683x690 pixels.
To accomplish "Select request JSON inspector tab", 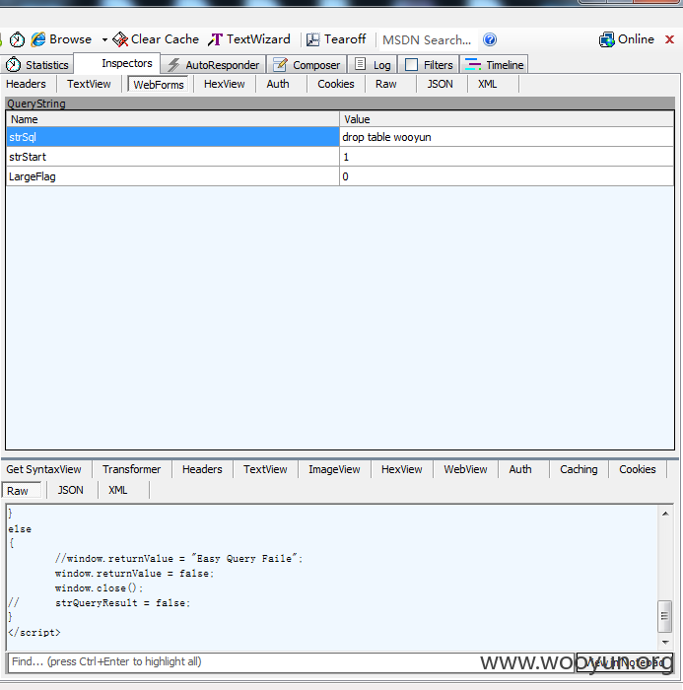I will [x=441, y=84].
